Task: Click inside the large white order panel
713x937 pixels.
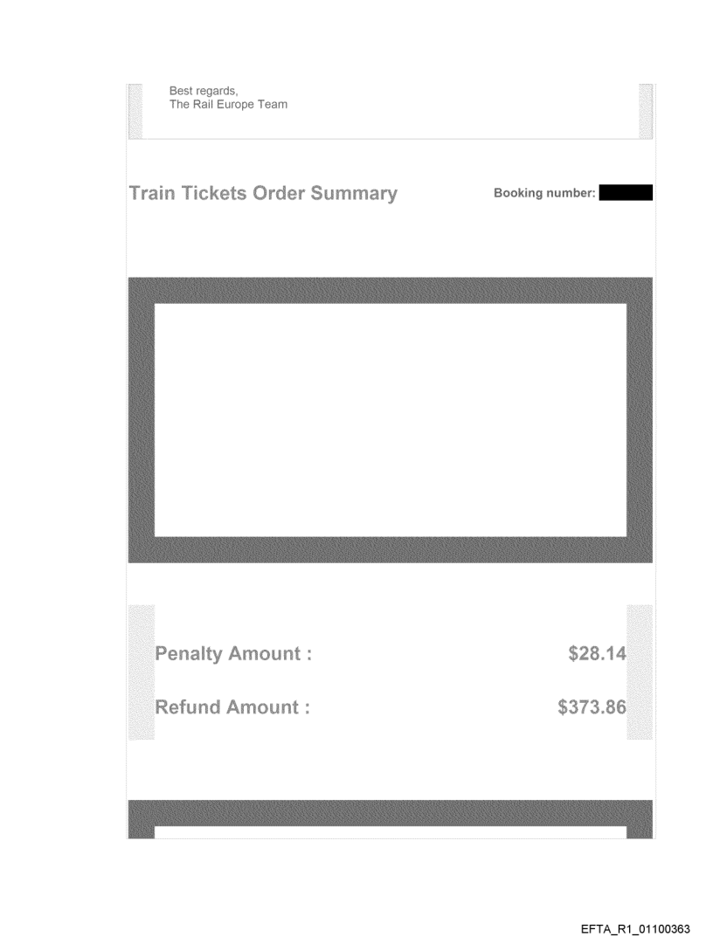Action: 390,419
